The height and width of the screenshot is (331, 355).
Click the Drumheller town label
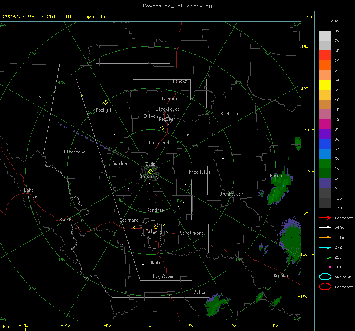click(x=231, y=194)
